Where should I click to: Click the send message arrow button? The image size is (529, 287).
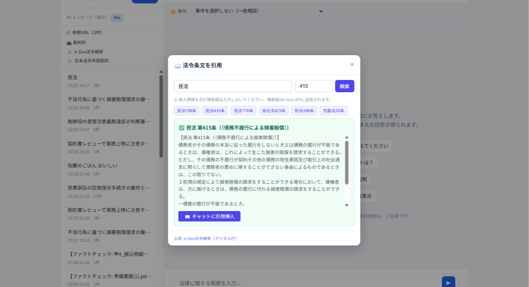coord(448,283)
